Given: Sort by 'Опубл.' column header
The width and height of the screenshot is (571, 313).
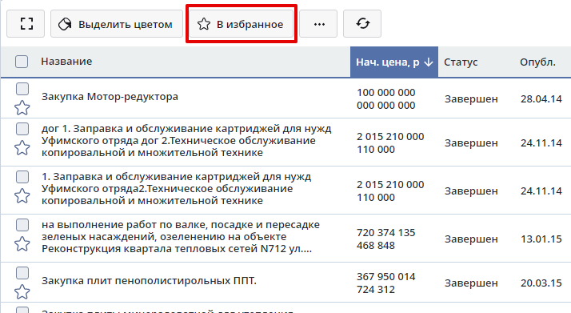Looking at the screenshot, I should tap(537, 62).
